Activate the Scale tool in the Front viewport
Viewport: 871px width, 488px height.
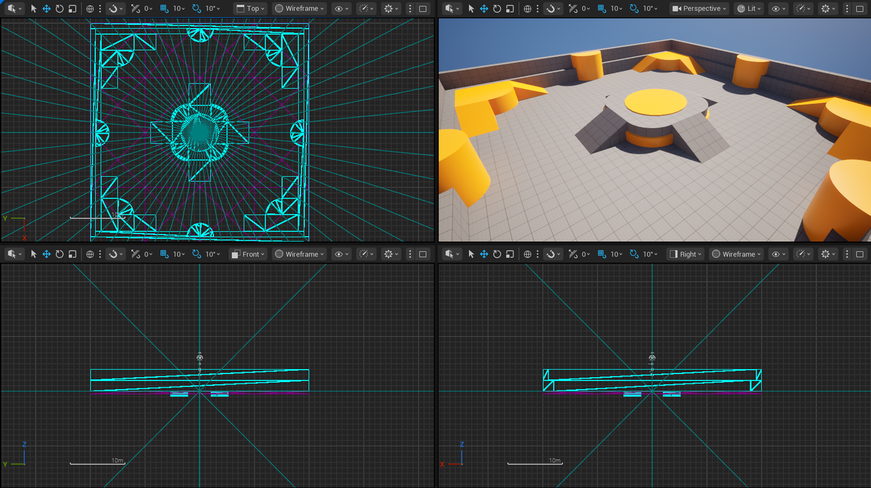coord(73,254)
